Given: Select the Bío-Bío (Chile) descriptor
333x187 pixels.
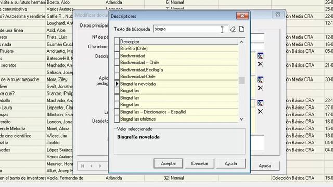Looking at the screenshot, I should (179, 48).
